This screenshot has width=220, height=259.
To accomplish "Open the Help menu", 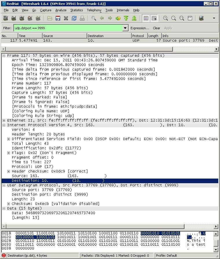I will pyautogui.click(x=136, y=10).
